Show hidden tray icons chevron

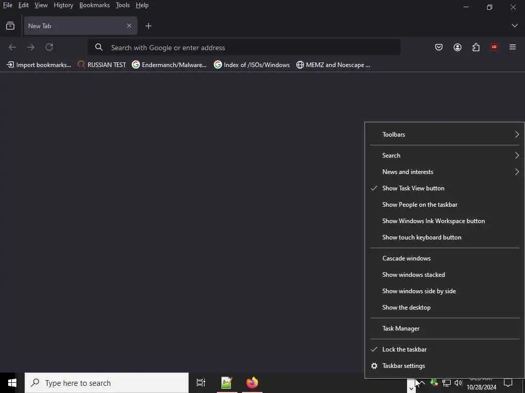pos(422,383)
